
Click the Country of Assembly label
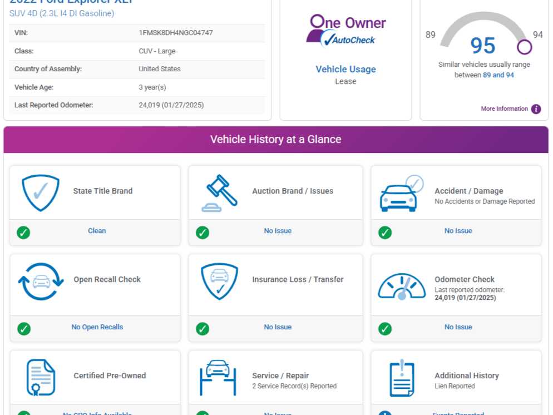(x=48, y=69)
